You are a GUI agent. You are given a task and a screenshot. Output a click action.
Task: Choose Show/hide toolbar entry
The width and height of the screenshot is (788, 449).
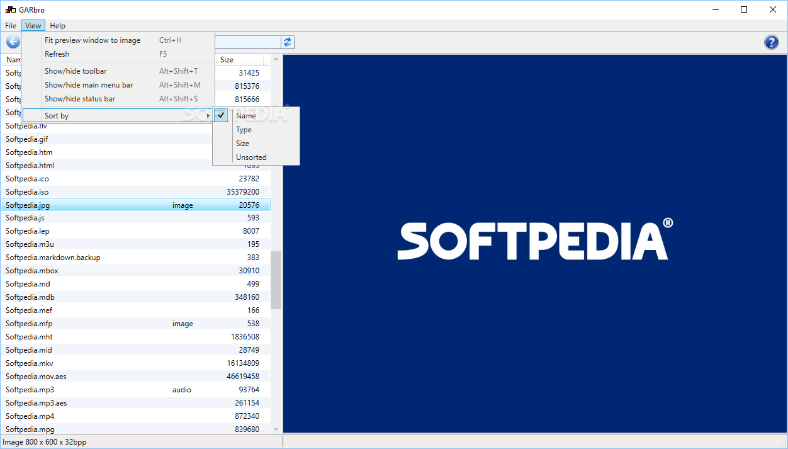tap(118, 71)
